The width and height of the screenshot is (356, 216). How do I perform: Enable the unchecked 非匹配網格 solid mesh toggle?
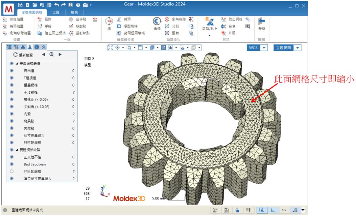11,172
